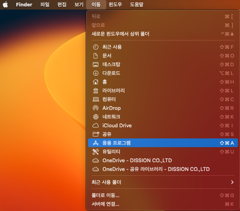Select 컴퓨터 menu entry
This screenshot has width=240, height=211.
[x=163, y=99]
